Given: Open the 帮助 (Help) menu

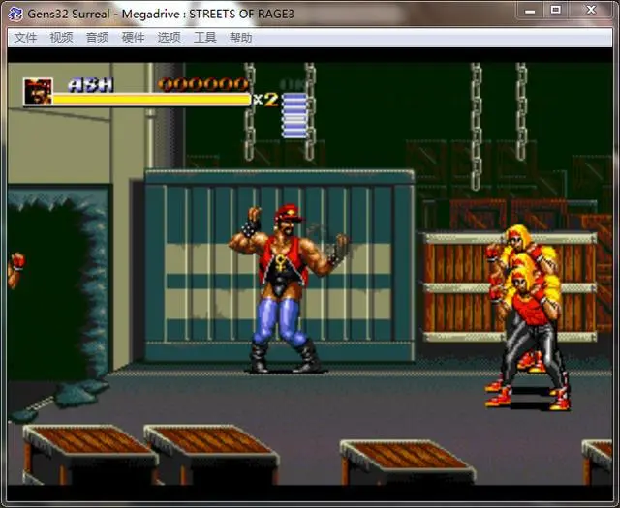Looking at the screenshot, I should click(x=241, y=38).
